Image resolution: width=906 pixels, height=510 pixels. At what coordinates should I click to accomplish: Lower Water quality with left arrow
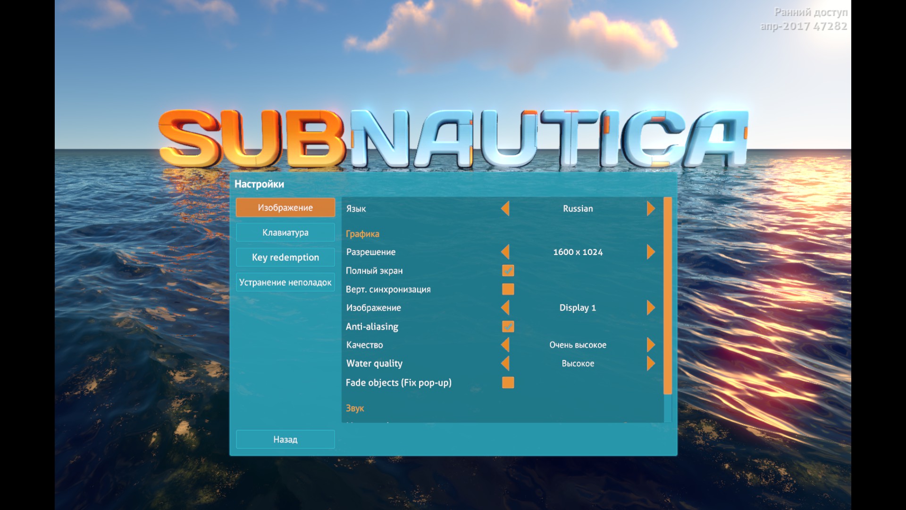[x=505, y=363]
